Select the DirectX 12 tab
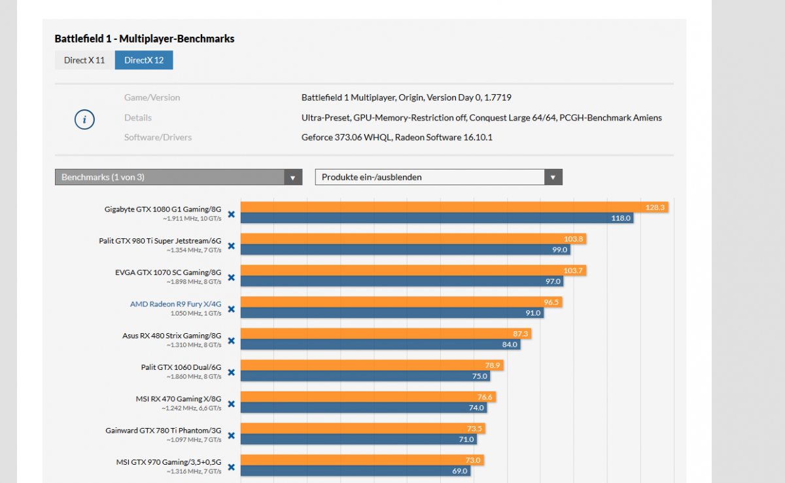The image size is (785, 483). (144, 60)
